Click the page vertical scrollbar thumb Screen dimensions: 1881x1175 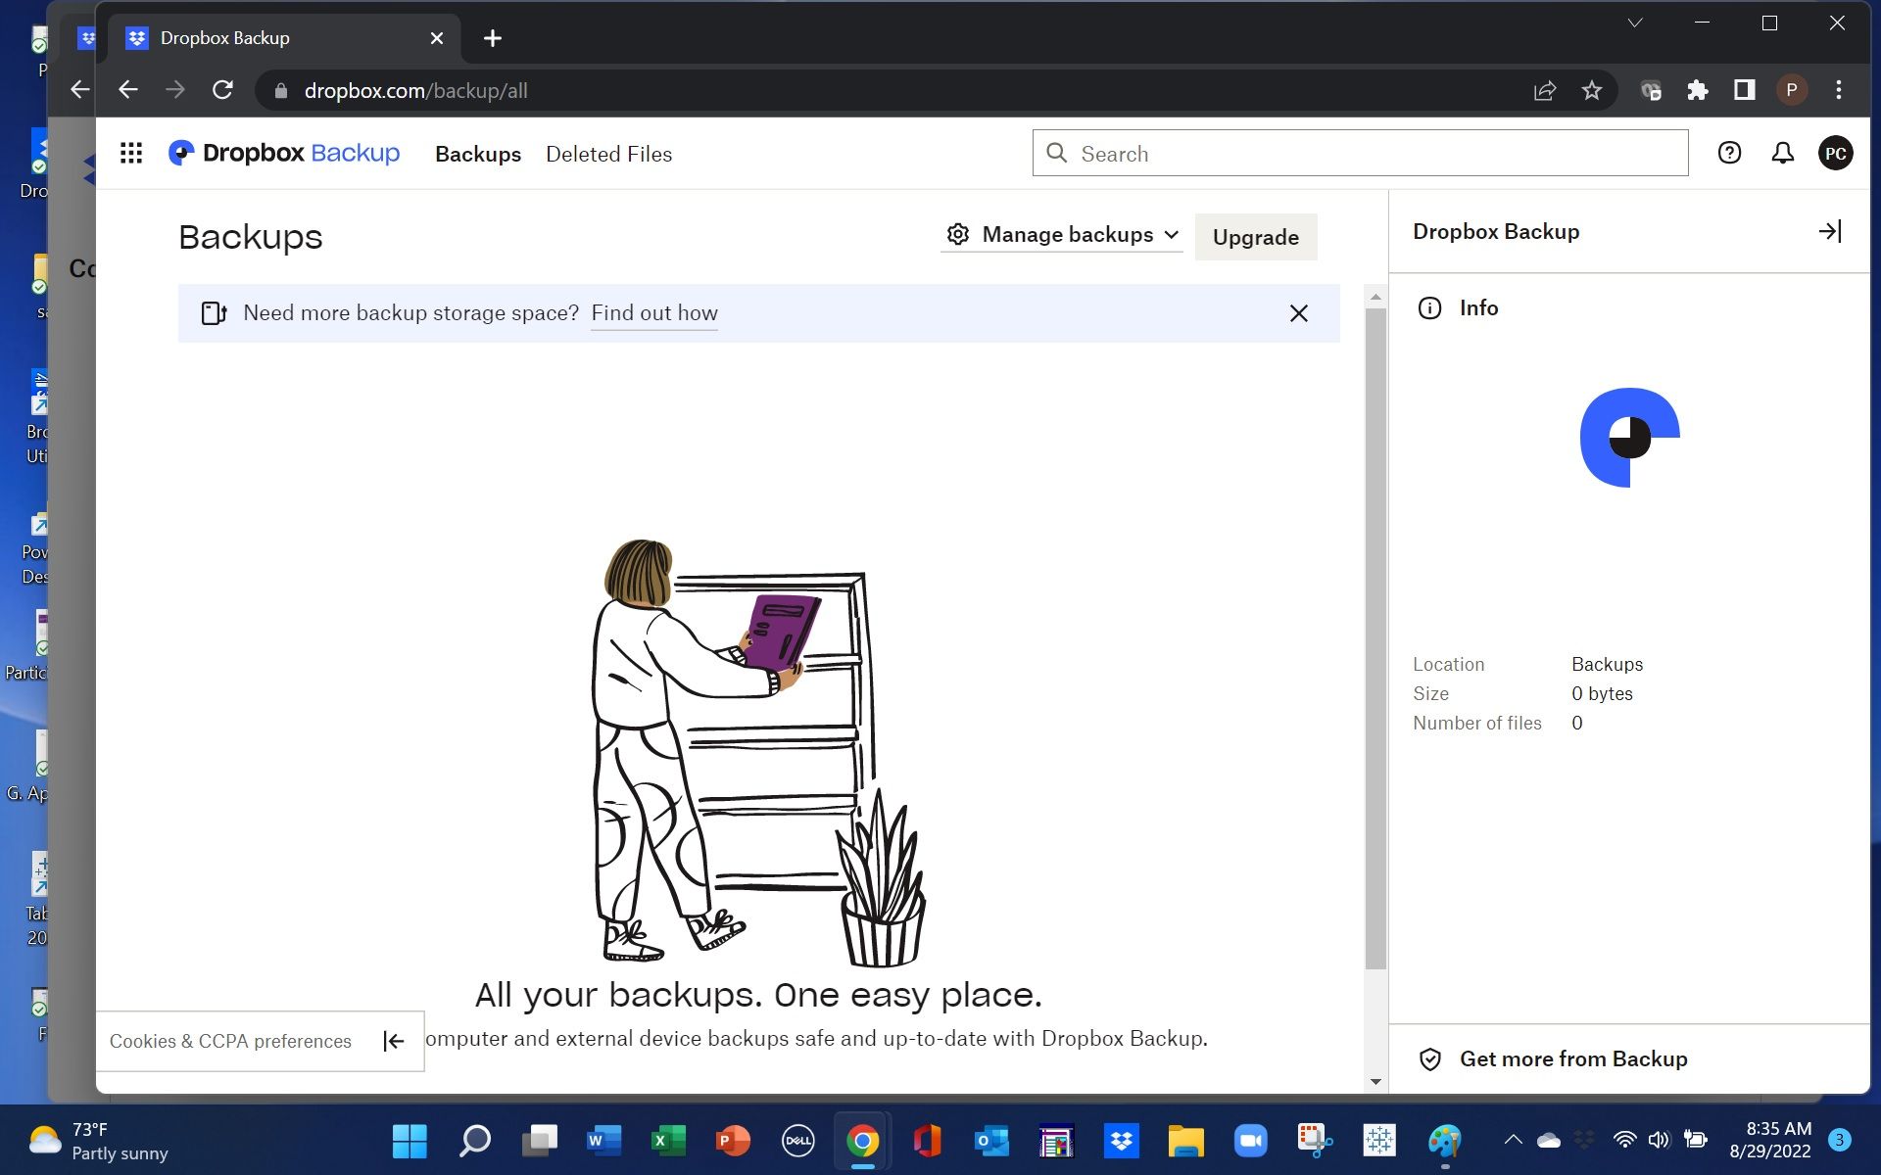coord(1375,638)
